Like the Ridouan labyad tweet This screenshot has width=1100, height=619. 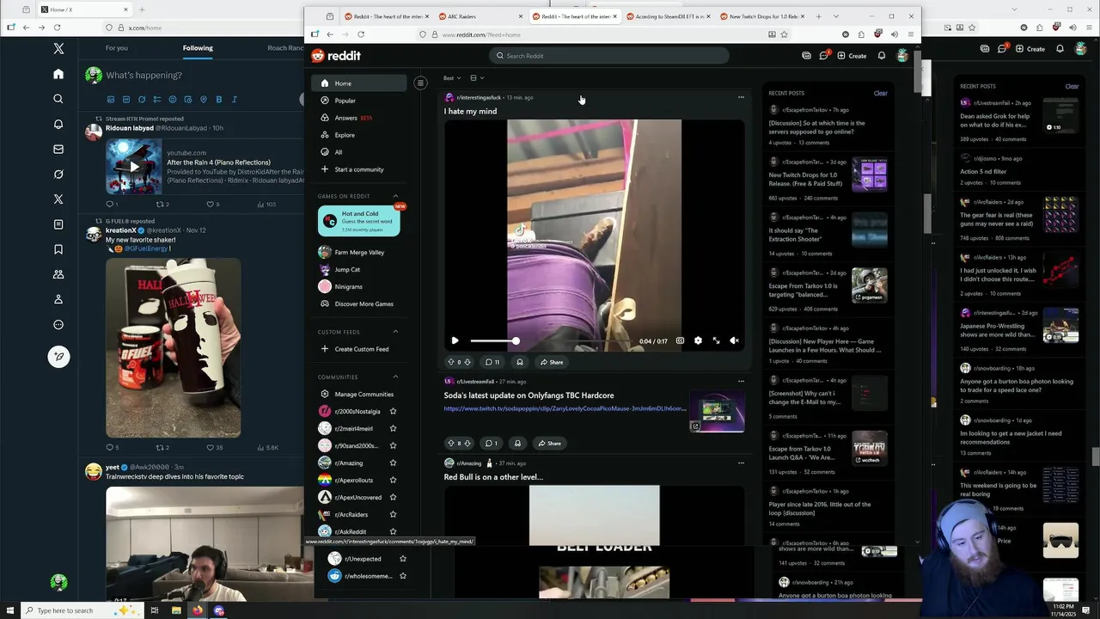[212, 205]
